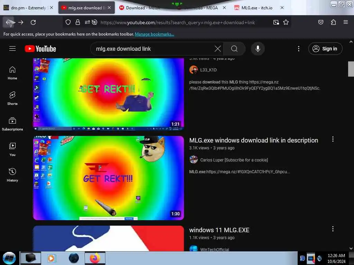Open the media player taskbar icon
The image size is (354, 265).
51,258
